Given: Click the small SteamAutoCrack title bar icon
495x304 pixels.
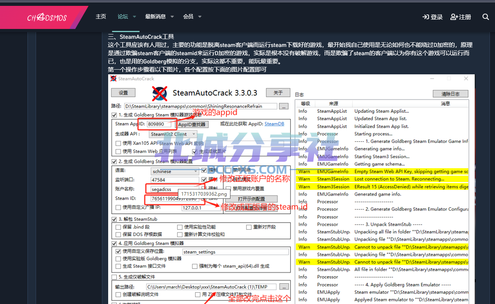Looking at the screenshot, I should [x=113, y=78].
